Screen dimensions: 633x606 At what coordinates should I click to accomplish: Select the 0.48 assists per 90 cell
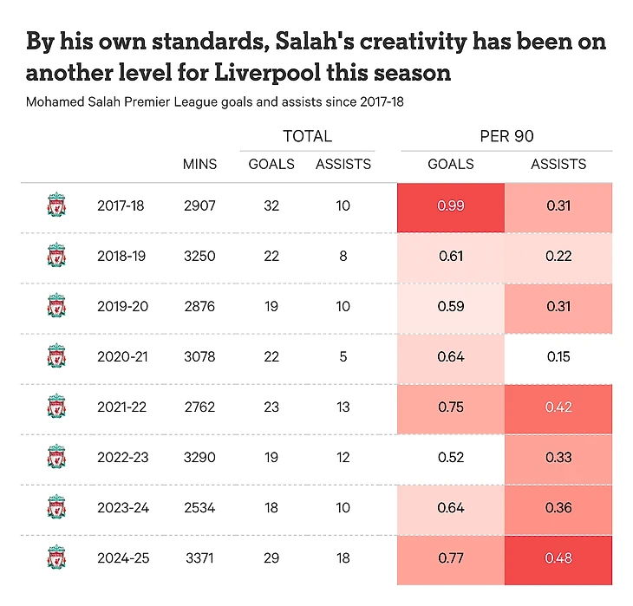coord(558,558)
